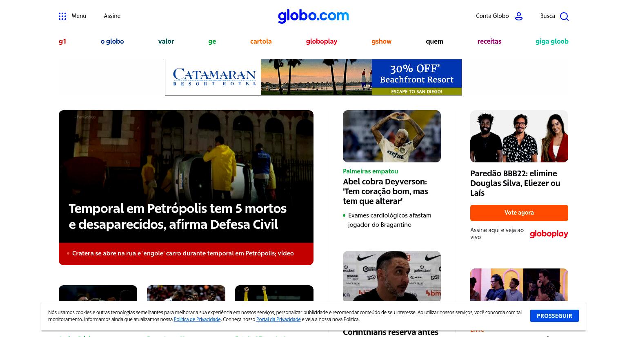Open the Busca magnifier icon
The image size is (627, 337).
(x=564, y=16)
